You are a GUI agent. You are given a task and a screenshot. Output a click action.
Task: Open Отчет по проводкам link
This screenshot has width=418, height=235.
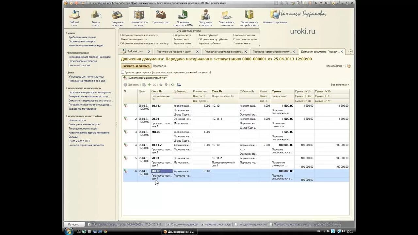[x=245, y=39]
